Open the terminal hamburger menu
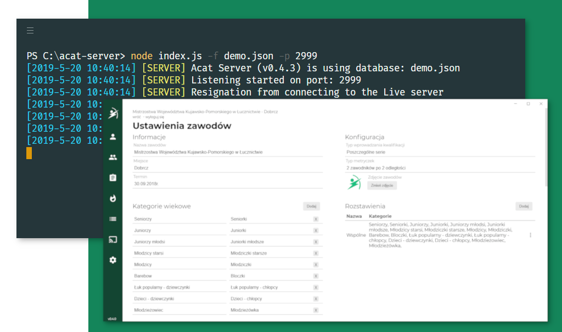This screenshot has width=562, height=332. click(x=30, y=30)
